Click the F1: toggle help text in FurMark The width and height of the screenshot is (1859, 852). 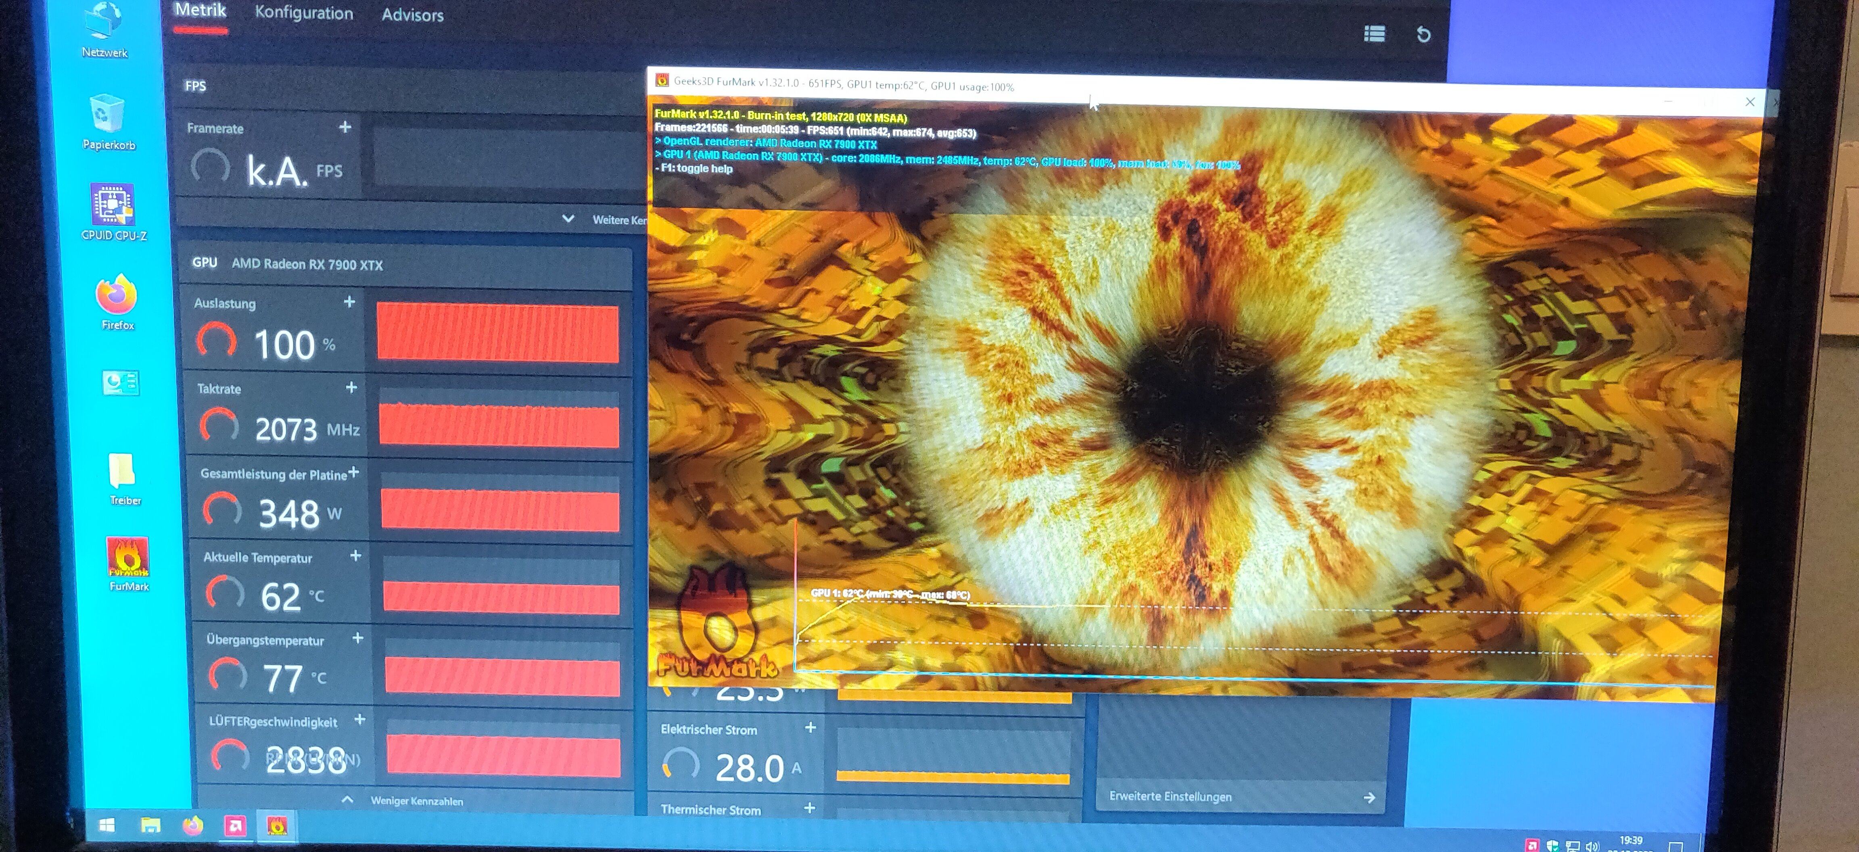(x=693, y=168)
